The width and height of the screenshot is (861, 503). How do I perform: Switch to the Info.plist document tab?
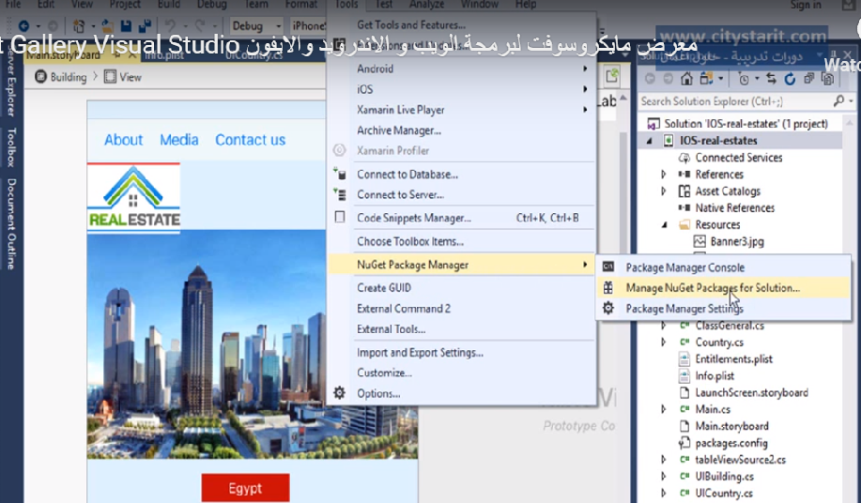point(164,55)
